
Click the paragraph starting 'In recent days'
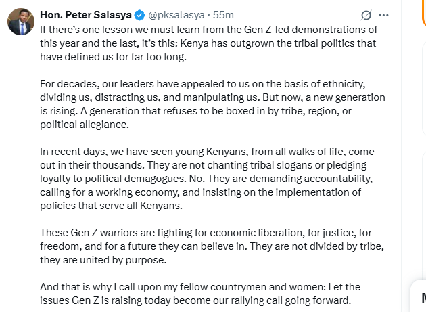point(203,179)
